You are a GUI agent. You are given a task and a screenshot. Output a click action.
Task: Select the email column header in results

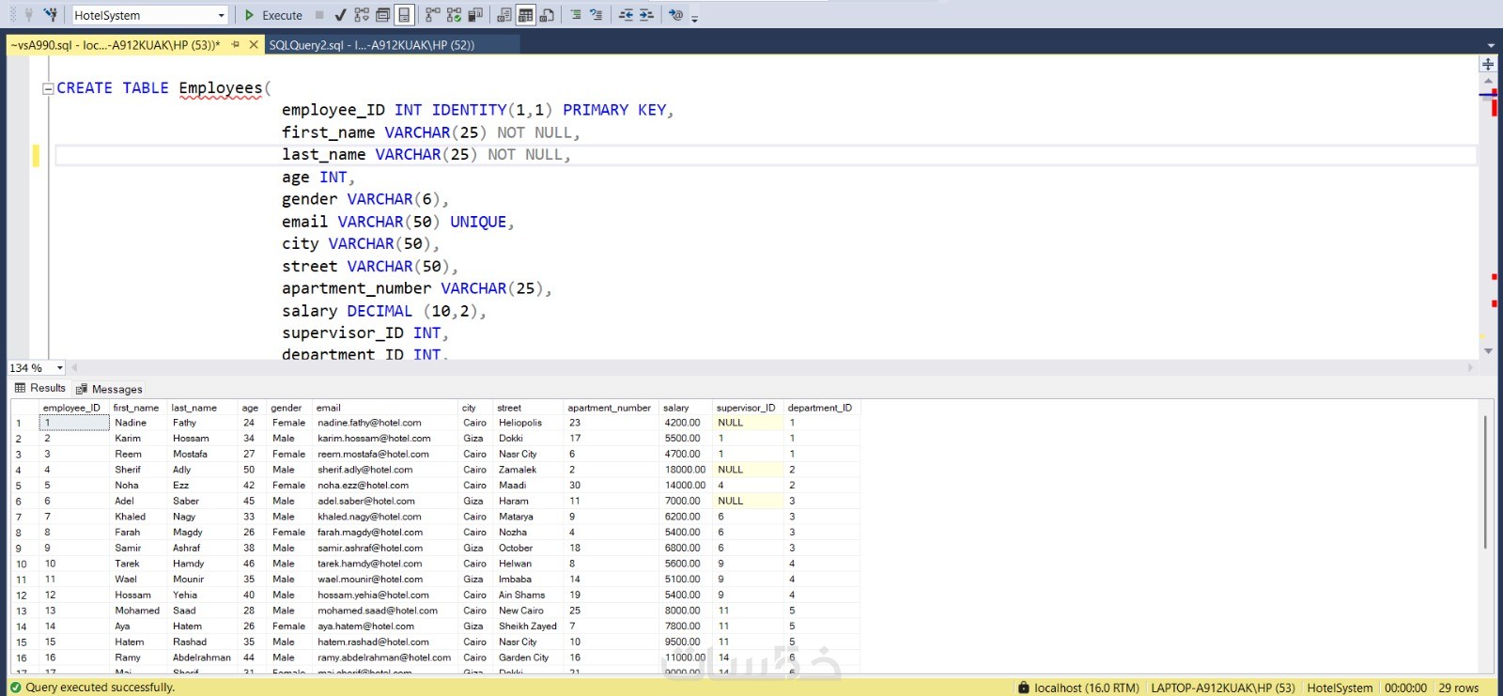click(329, 408)
